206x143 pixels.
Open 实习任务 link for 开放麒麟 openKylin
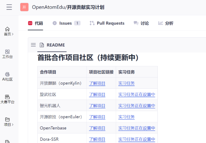coord(127,83)
